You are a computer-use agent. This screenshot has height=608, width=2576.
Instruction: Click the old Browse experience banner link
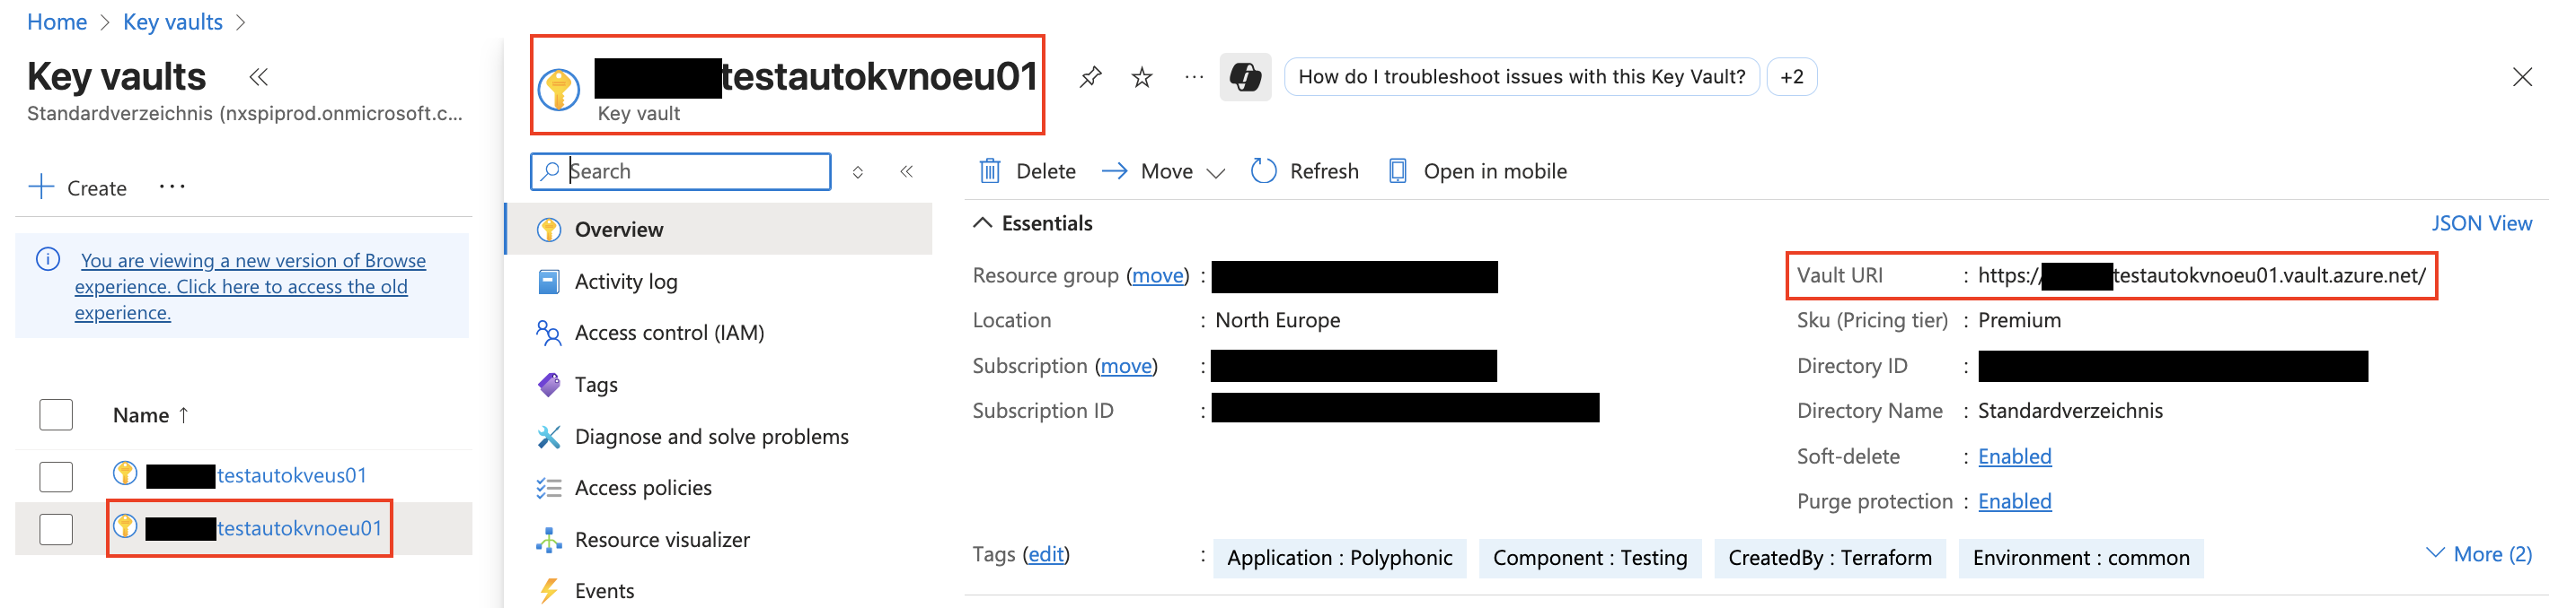pyautogui.click(x=250, y=287)
